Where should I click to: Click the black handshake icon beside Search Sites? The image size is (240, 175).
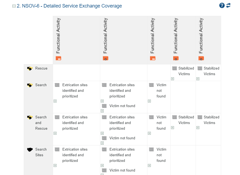(x=30, y=150)
